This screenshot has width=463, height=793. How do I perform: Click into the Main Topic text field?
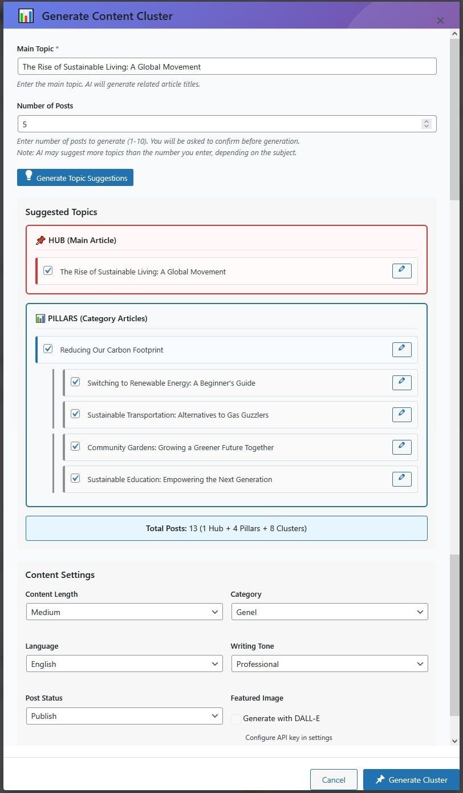coord(226,67)
